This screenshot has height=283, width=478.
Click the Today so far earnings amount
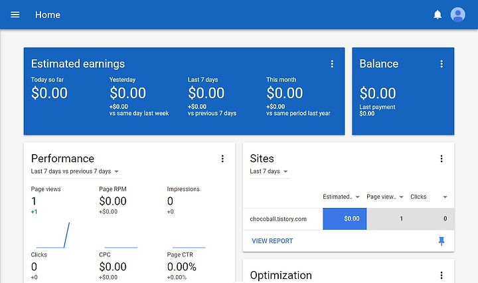[x=49, y=93]
